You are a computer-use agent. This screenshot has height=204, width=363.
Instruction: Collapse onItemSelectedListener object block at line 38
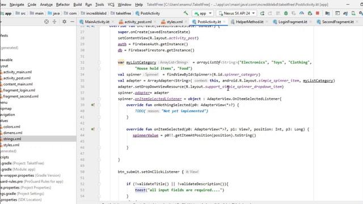click(x=99, y=99)
